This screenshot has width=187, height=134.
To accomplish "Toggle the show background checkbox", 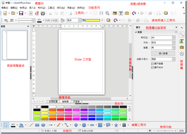I will (152, 64).
